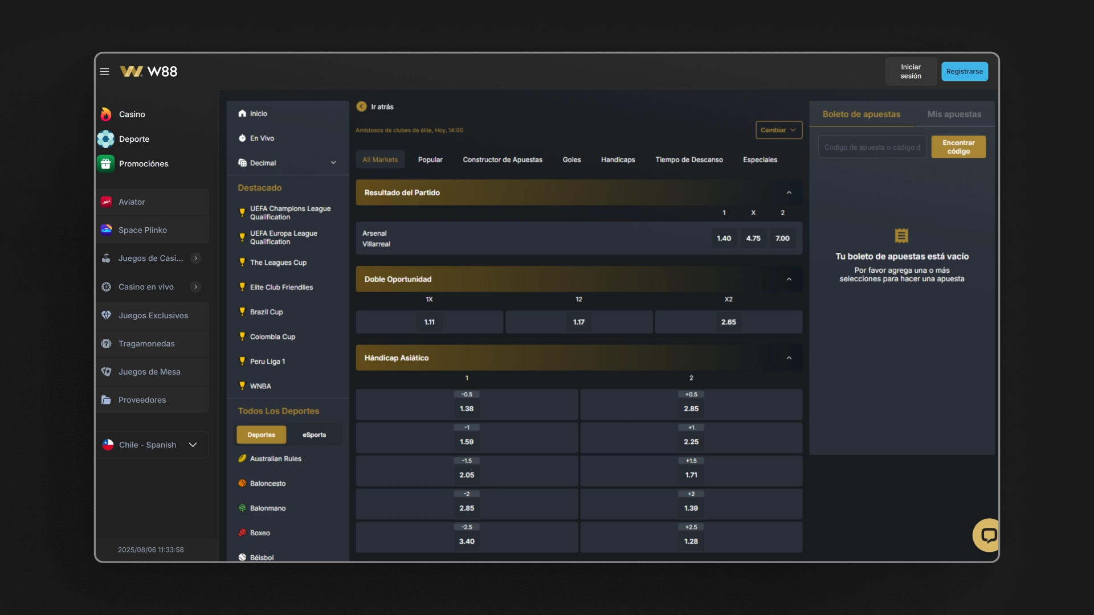Open Promociónes with the gift icon
Screen dimensions: 1094x615
pos(106,163)
